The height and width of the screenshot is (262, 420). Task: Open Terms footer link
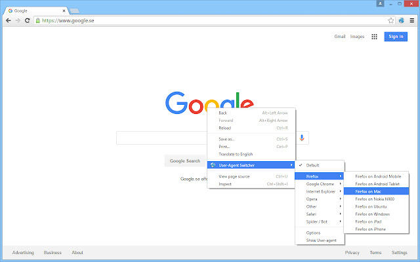tap(375, 253)
